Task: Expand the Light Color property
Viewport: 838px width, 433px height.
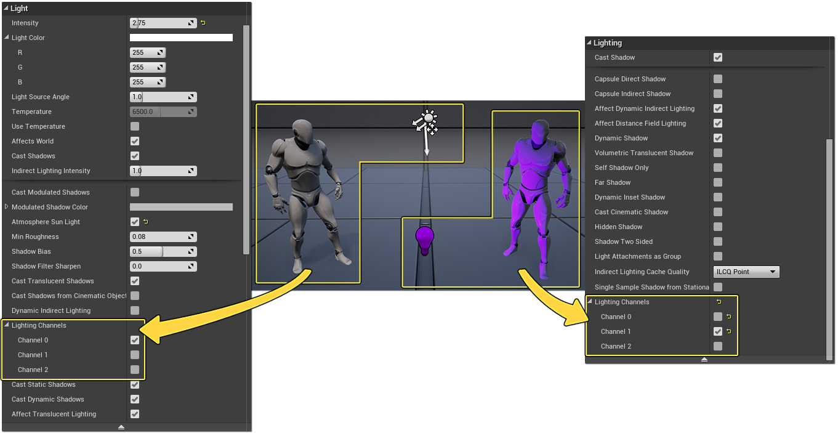Action: click(7, 38)
